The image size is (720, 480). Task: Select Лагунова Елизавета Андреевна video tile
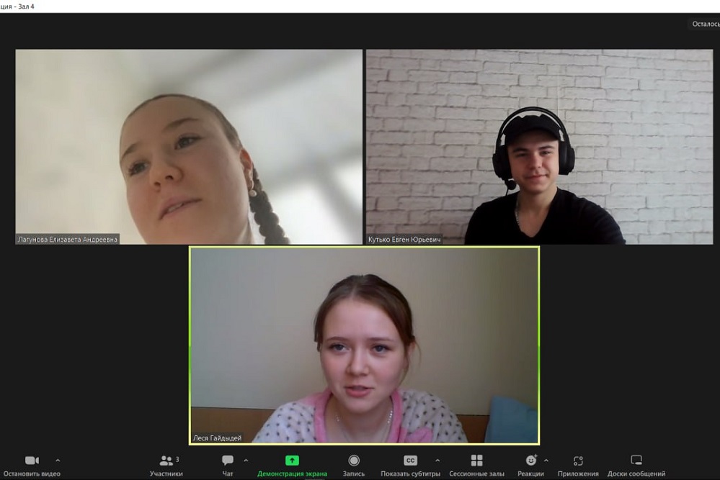(189, 147)
